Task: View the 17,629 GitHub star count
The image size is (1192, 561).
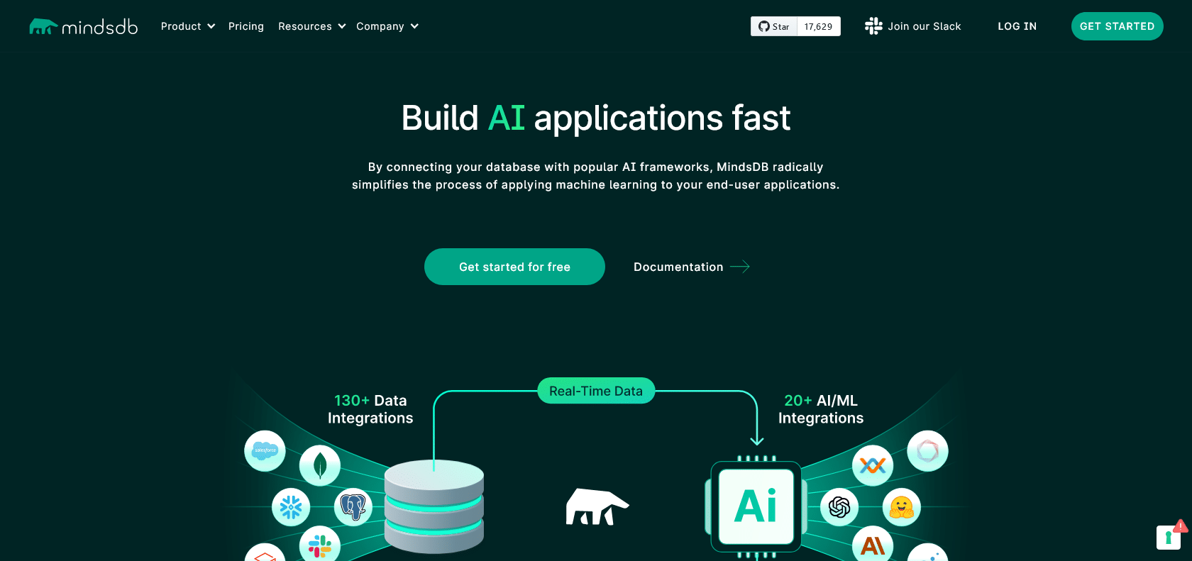Action: 819,26
